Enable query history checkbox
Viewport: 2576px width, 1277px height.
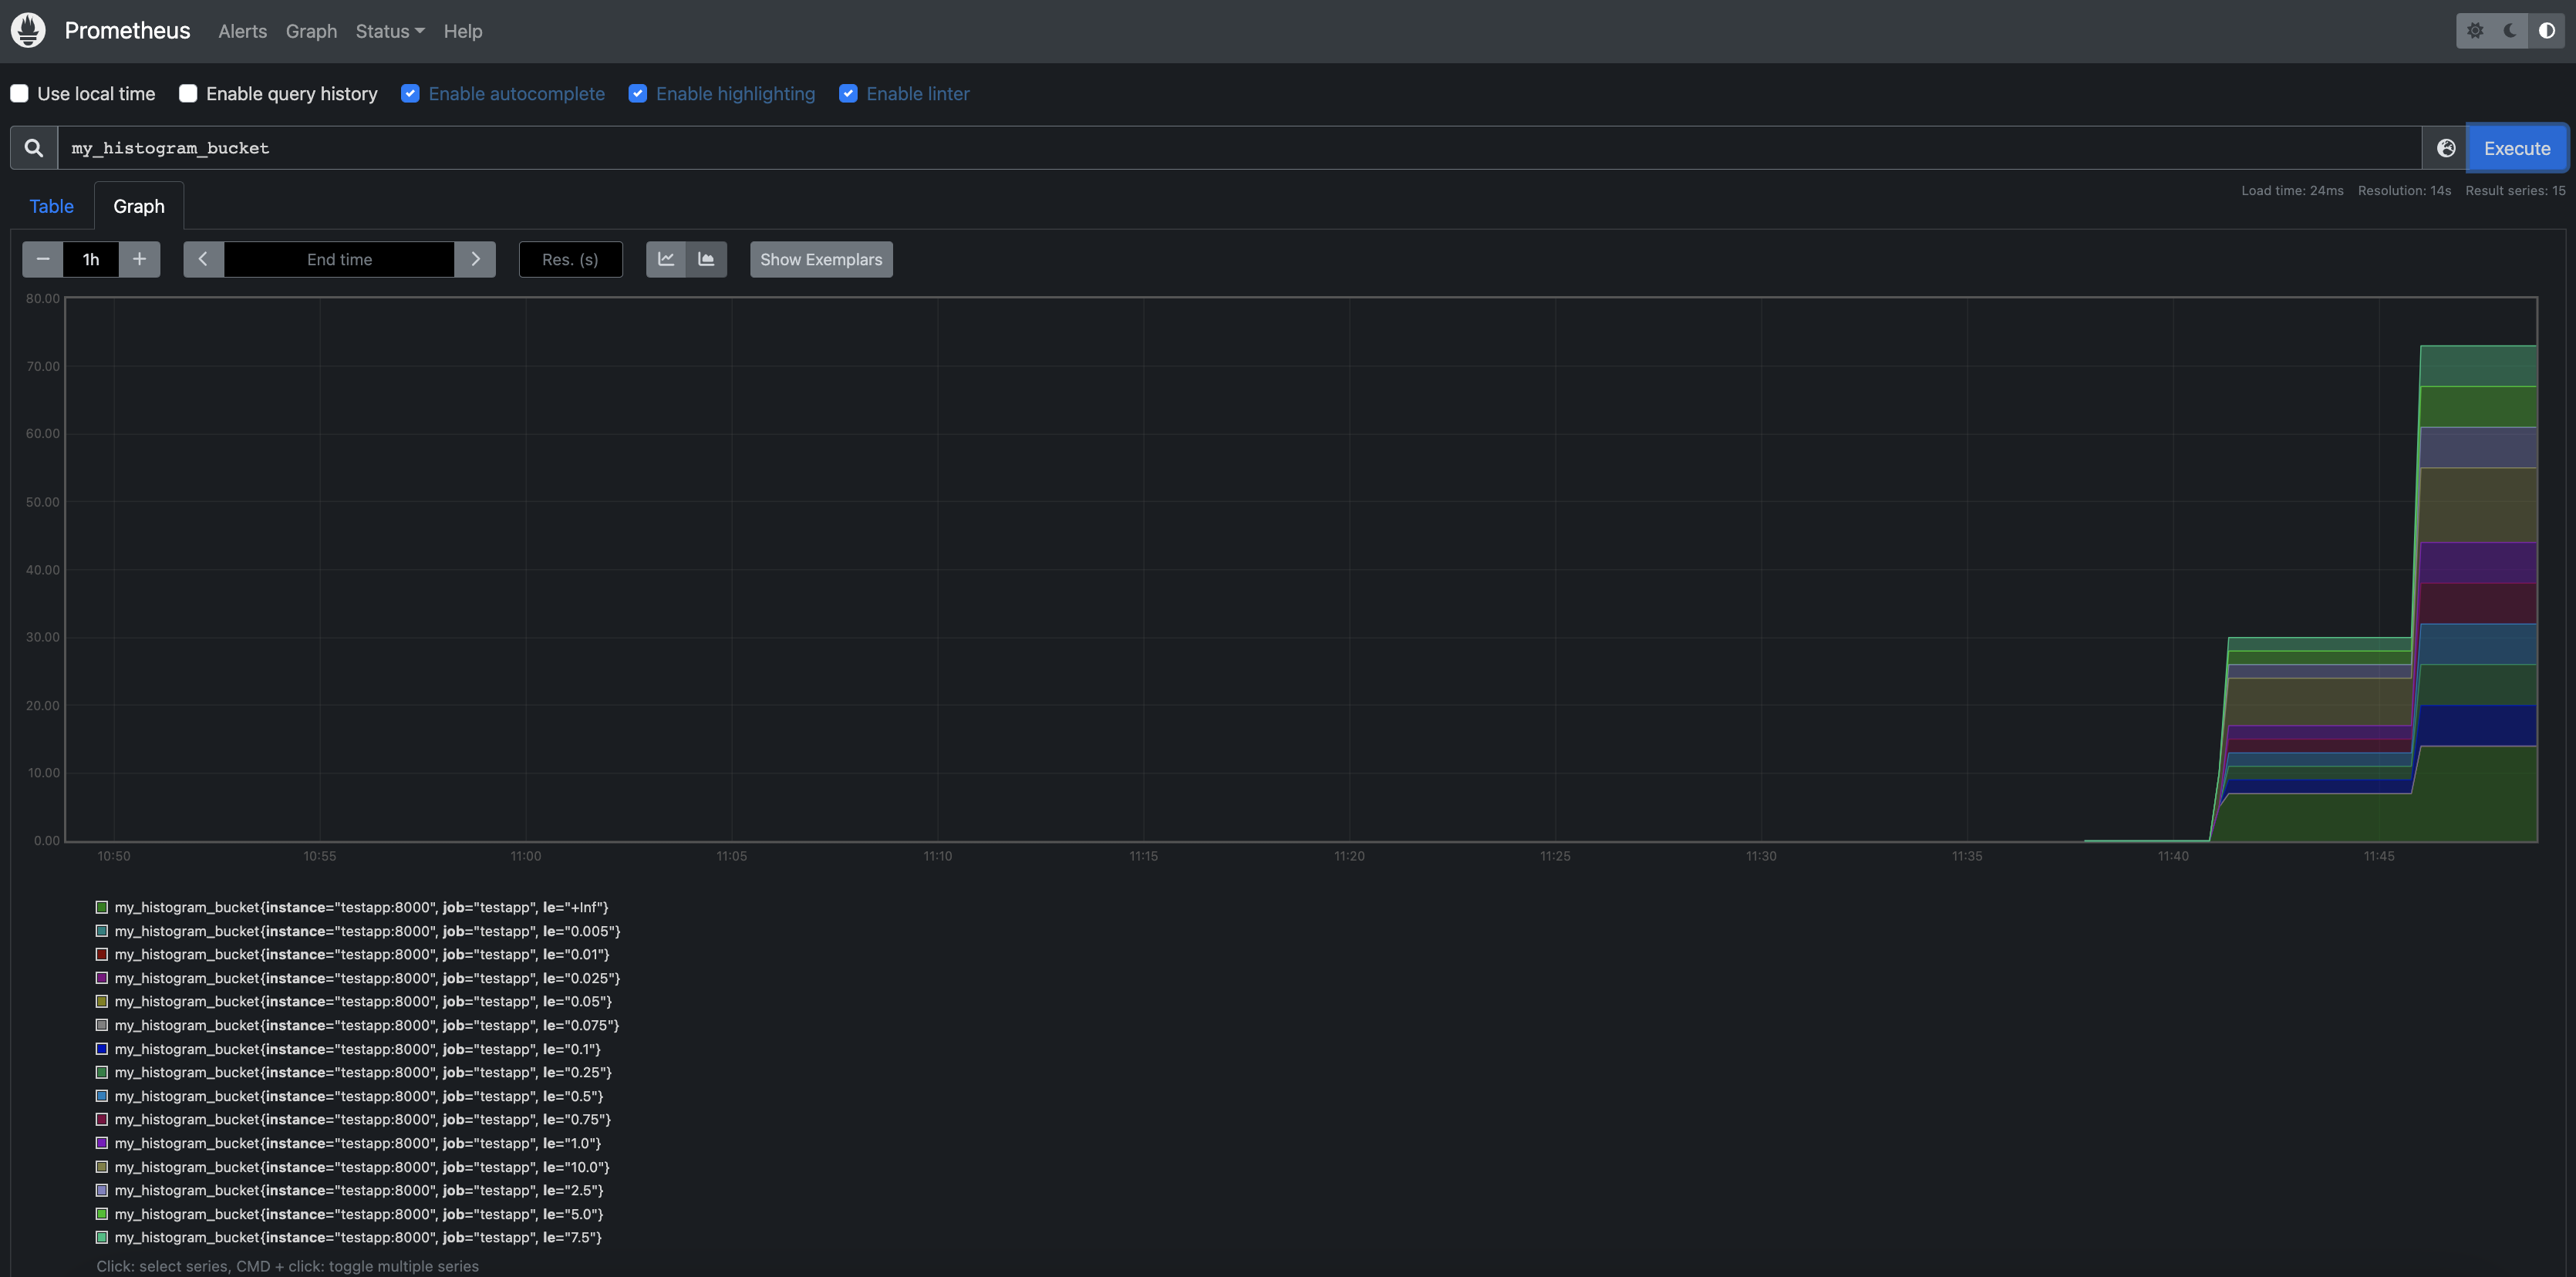(x=188, y=93)
